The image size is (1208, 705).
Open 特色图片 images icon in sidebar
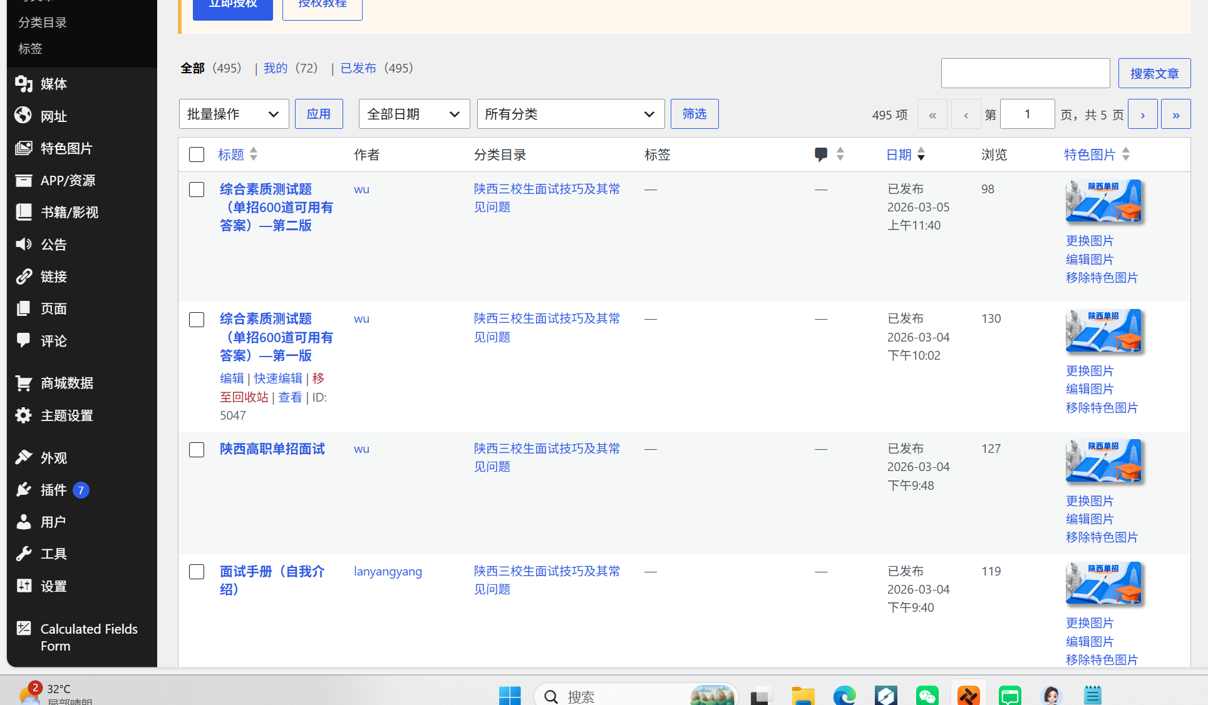24,148
